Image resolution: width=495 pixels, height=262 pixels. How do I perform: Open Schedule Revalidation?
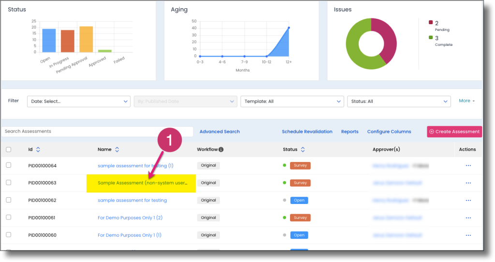[x=307, y=131]
